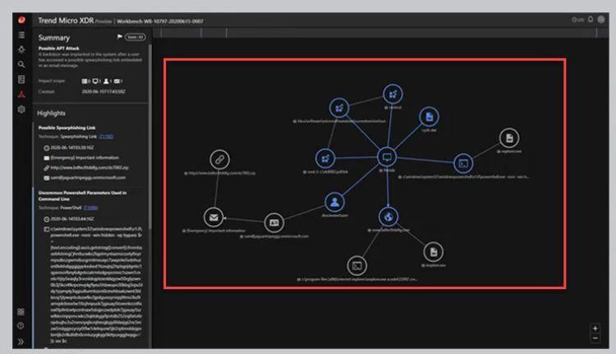Open the Search icon in the sidebar
Image resolution: width=616 pixels, height=354 pixels.
21,64
